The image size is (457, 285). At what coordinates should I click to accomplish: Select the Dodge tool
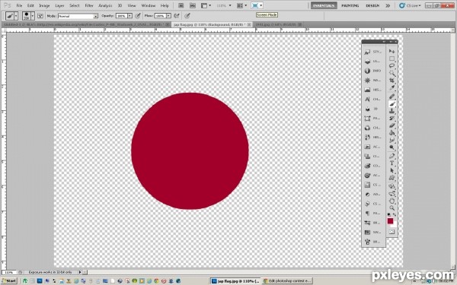click(x=391, y=147)
